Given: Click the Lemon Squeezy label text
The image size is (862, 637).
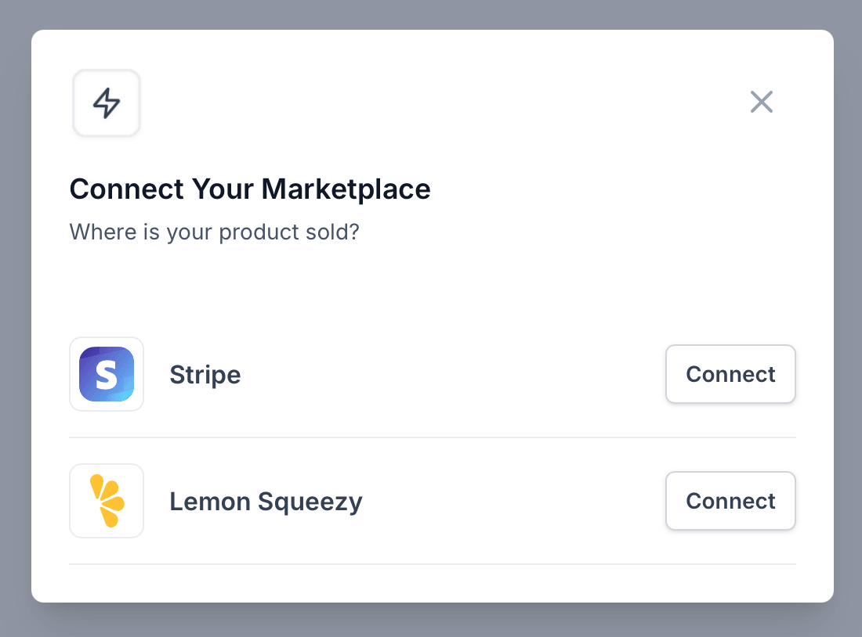Looking at the screenshot, I should pos(266,501).
